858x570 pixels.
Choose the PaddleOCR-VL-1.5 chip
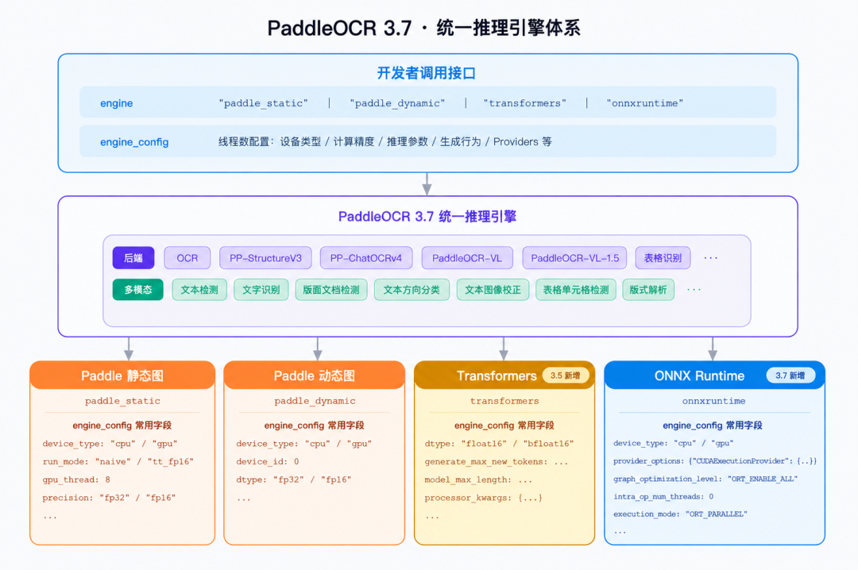pyautogui.click(x=574, y=258)
